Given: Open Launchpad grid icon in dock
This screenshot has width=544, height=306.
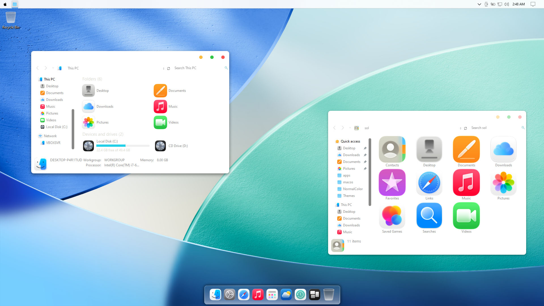Looking at the screenshot, I should pyautogui.click(x=272, y=295).
